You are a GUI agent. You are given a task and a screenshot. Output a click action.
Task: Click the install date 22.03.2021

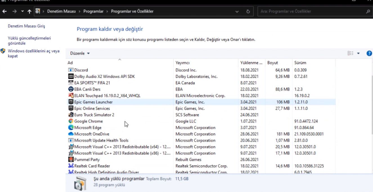[249, 89]
